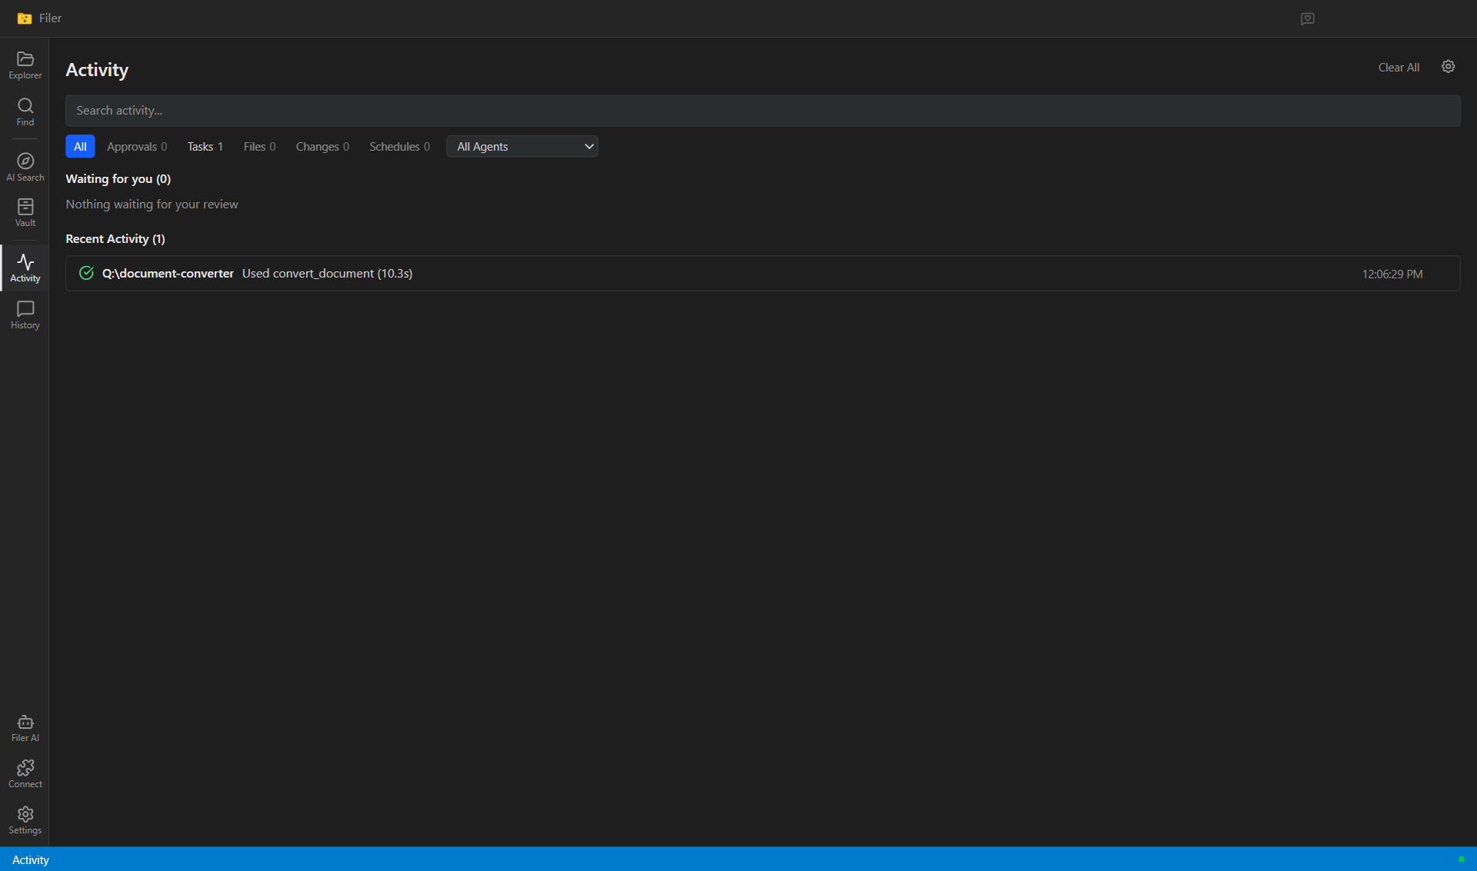Click the Clear All button

pos(1399,68)
